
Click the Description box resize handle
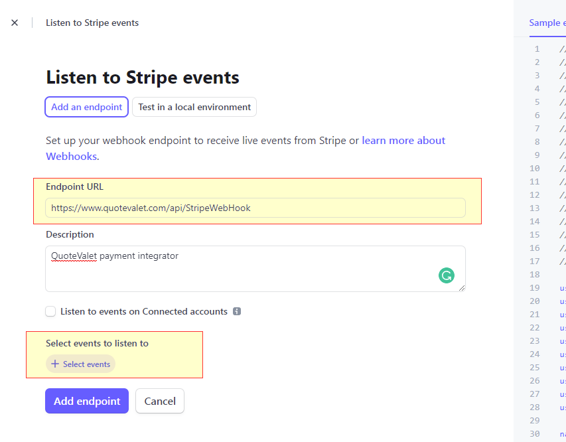(461, 287)
